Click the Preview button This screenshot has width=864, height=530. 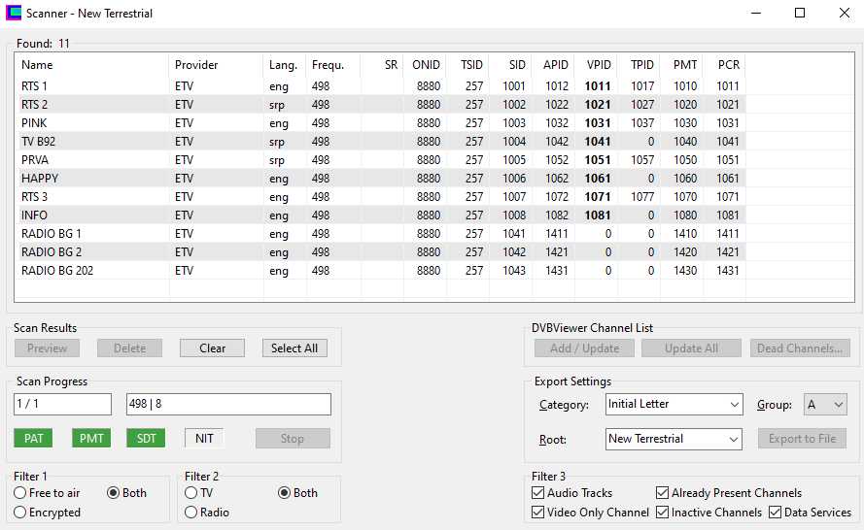click(x=47, y=348)
